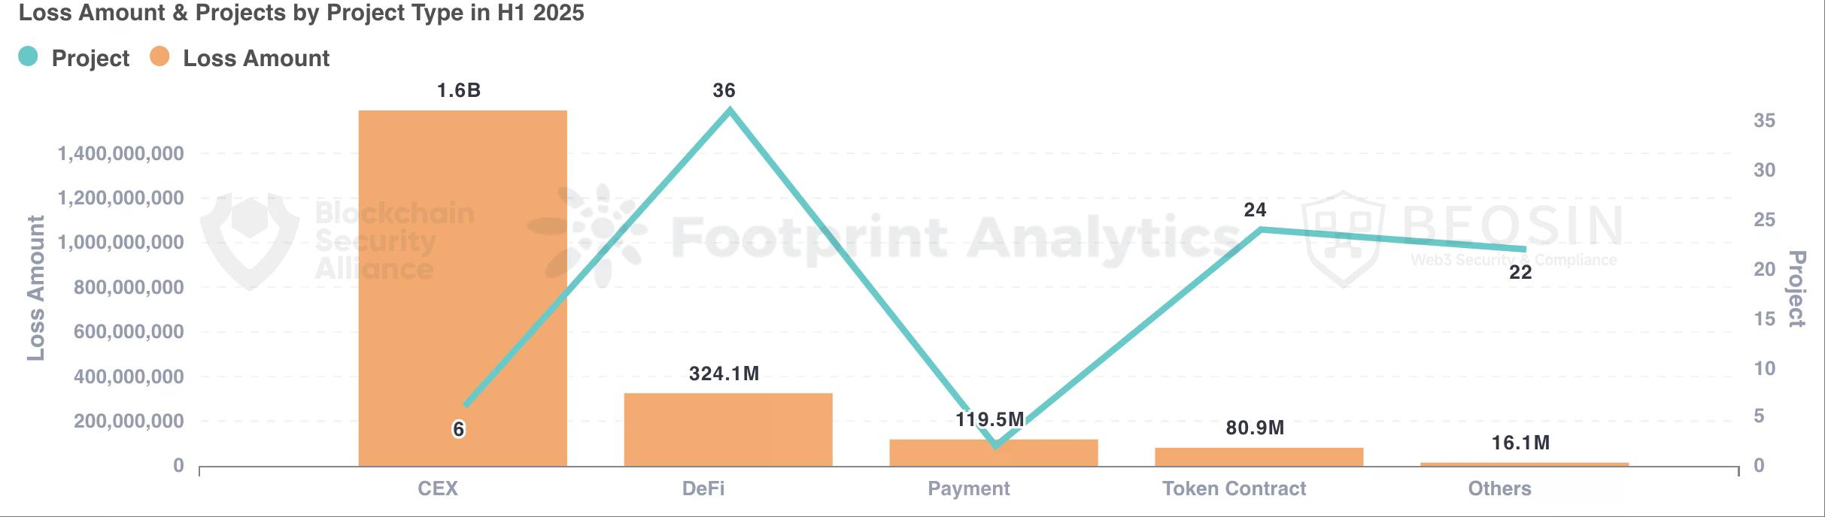Toggle the Project series legend label
The width and height of the screenshot is (1825, 517).
pyautogui.click(x=90, y=59)
